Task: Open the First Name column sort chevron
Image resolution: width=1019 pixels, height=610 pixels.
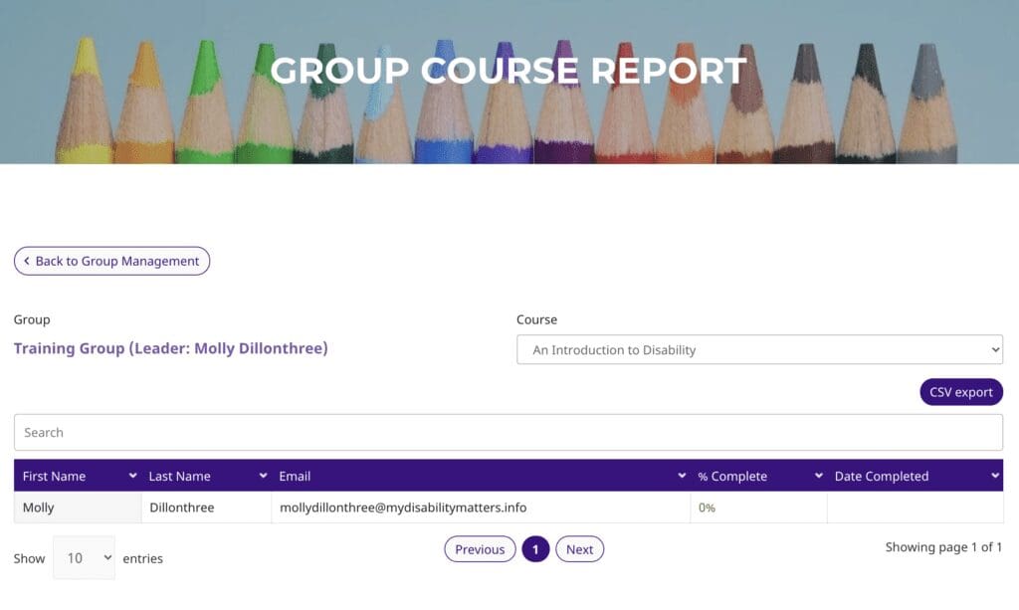Action: (131, 476)
